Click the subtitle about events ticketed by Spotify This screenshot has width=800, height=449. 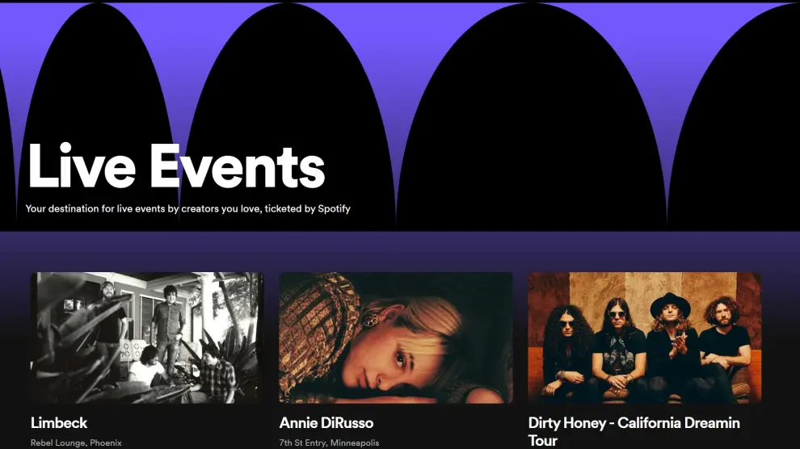tap(187, 208)
